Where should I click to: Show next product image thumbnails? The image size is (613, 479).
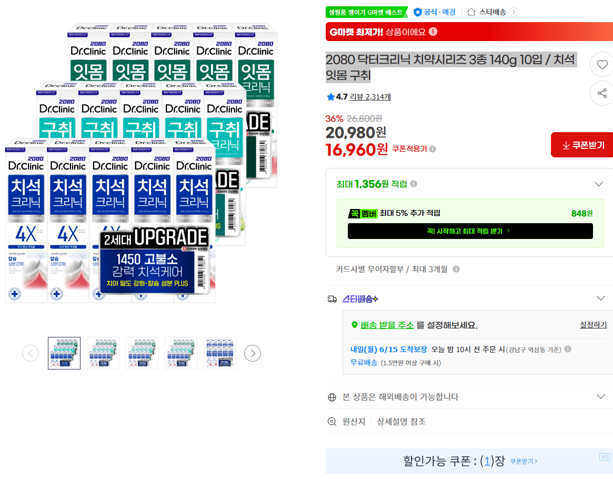point(253,354)
